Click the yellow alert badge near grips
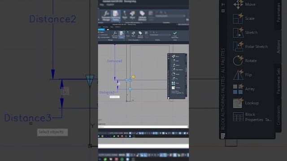 [134, 77]
